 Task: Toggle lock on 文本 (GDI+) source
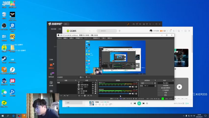point(95,87)
